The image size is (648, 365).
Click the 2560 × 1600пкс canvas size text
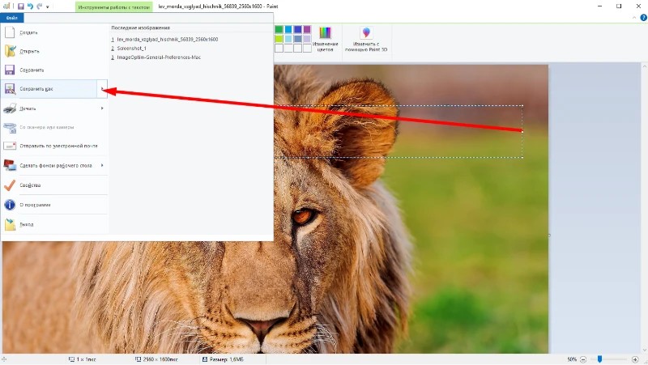160,359
